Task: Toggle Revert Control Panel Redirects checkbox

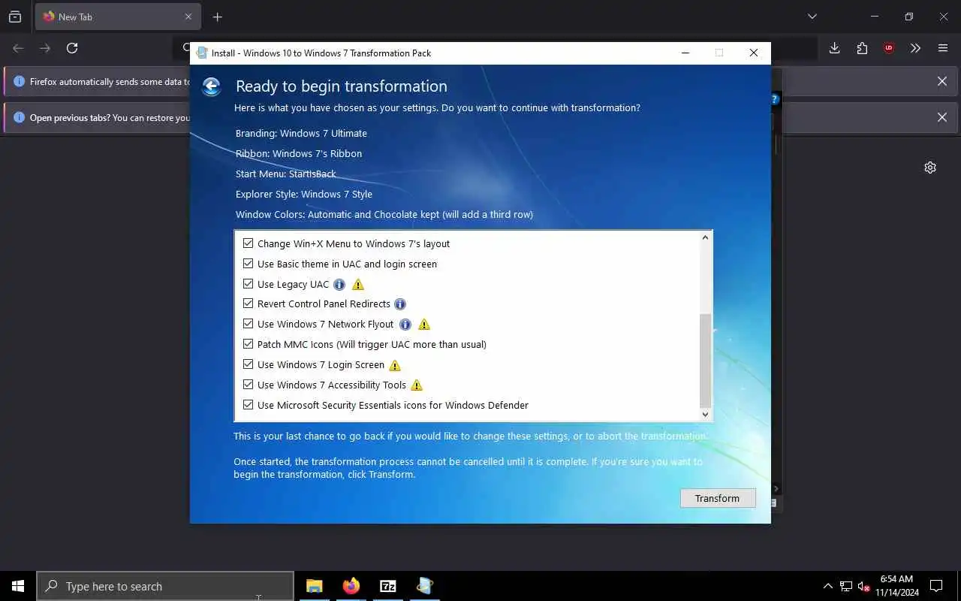Action: coord(248,304)
